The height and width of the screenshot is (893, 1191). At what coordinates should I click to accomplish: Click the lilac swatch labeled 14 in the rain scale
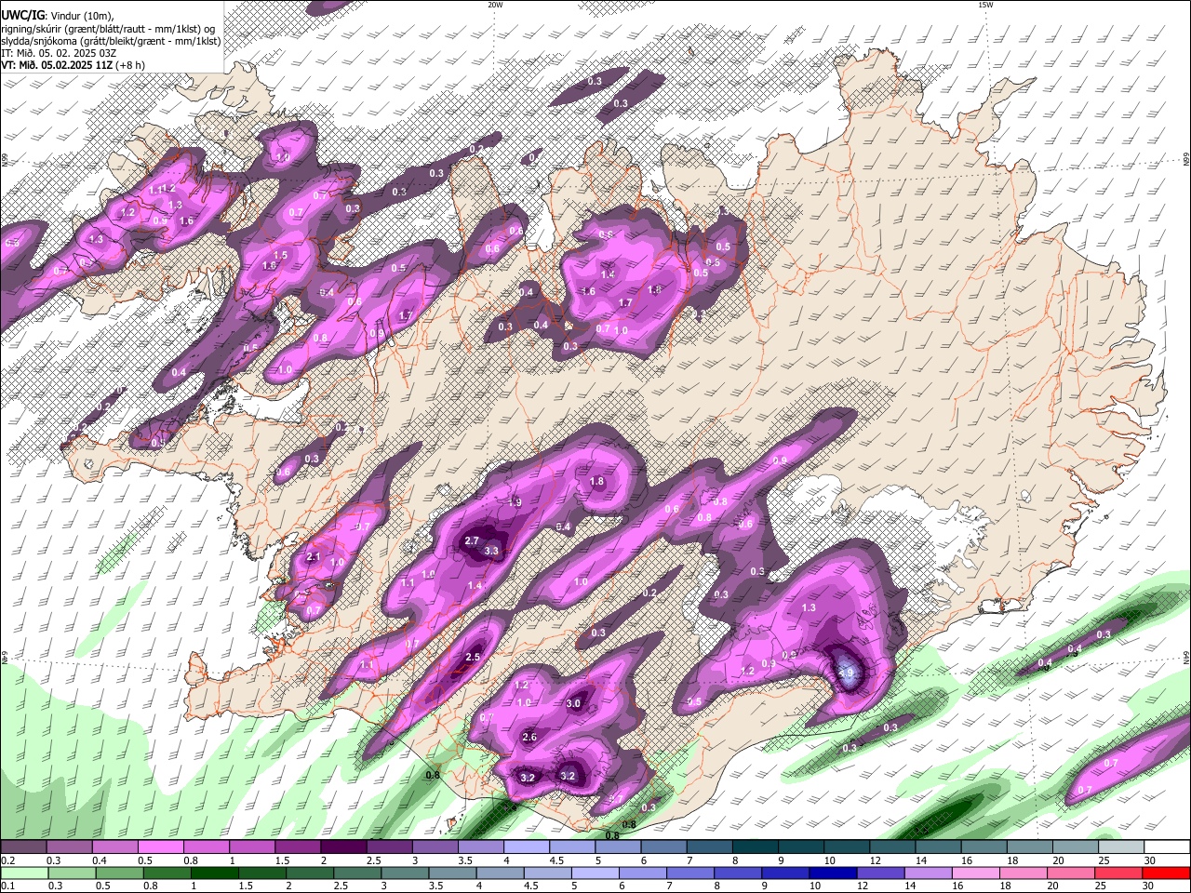(x=929, y=874)
